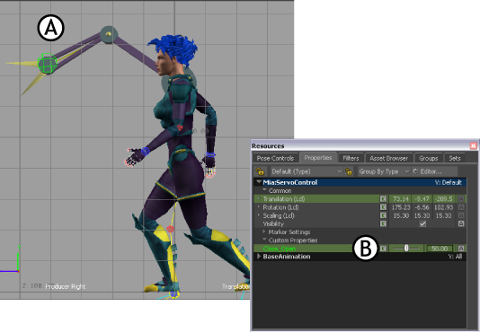Viewport: 480px width, 332px height.
Task: Select the elbow joint sphere of the servo arm
Action: tap(109, 34)
